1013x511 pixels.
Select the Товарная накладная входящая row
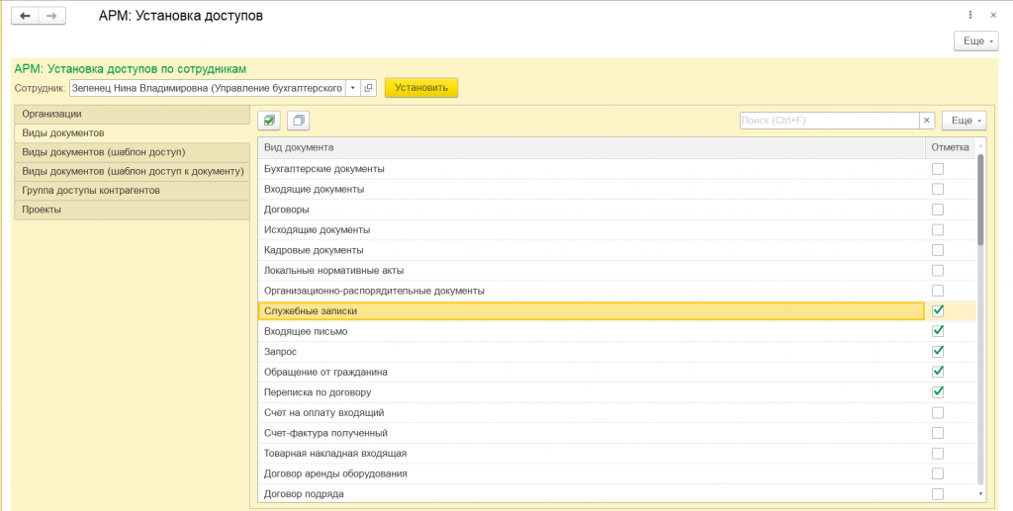(617, 454)
